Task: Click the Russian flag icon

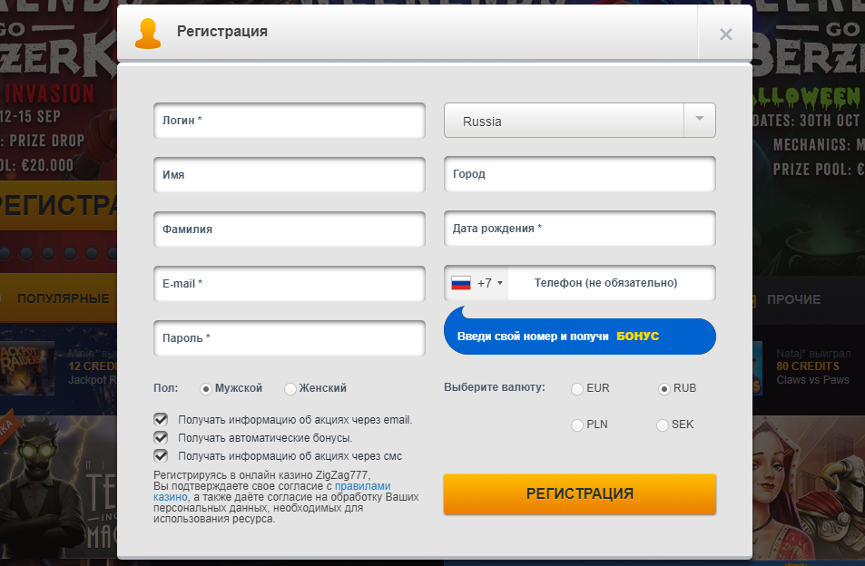Action: (x=461, y=283)
